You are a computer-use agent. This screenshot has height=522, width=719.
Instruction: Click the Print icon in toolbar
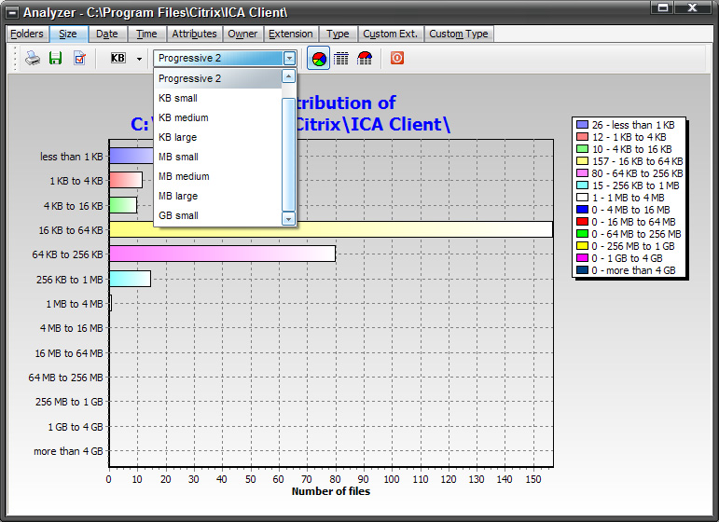(33, 58)
